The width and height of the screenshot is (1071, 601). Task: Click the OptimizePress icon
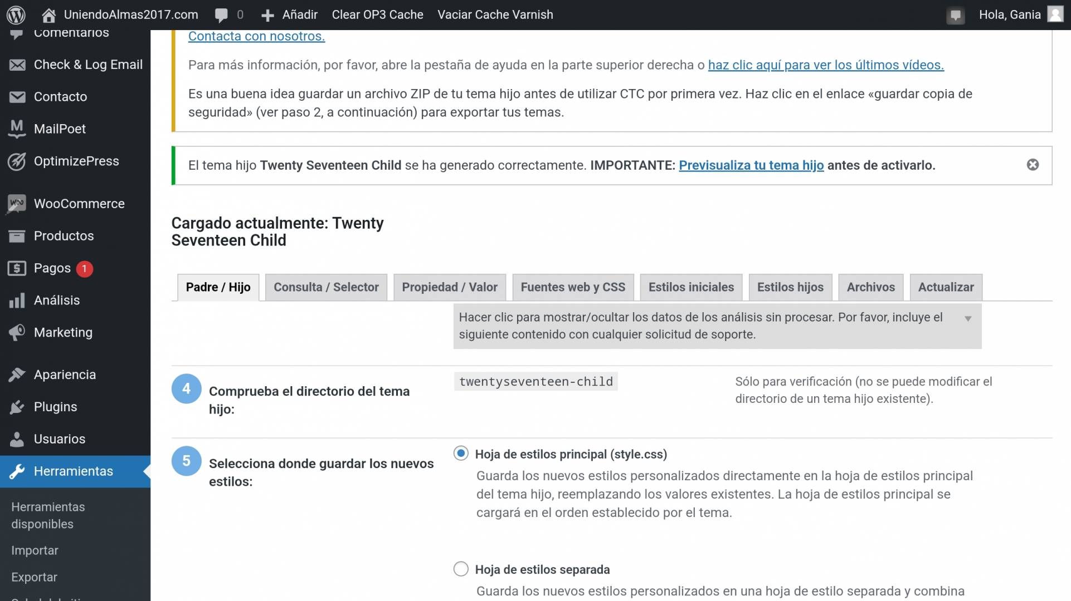[x=17, y=161]
